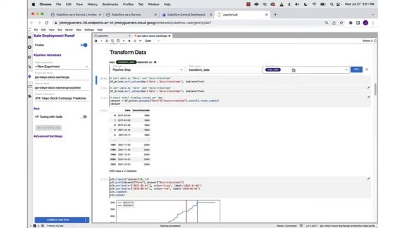The width and height of the screenshot is (405, 228).
Task: Click the Transform Data heading
Action: click(128, 52)
